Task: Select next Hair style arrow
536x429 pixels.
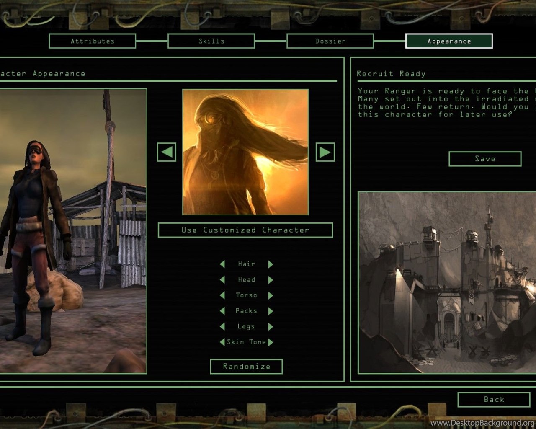Action: [271, 264]
